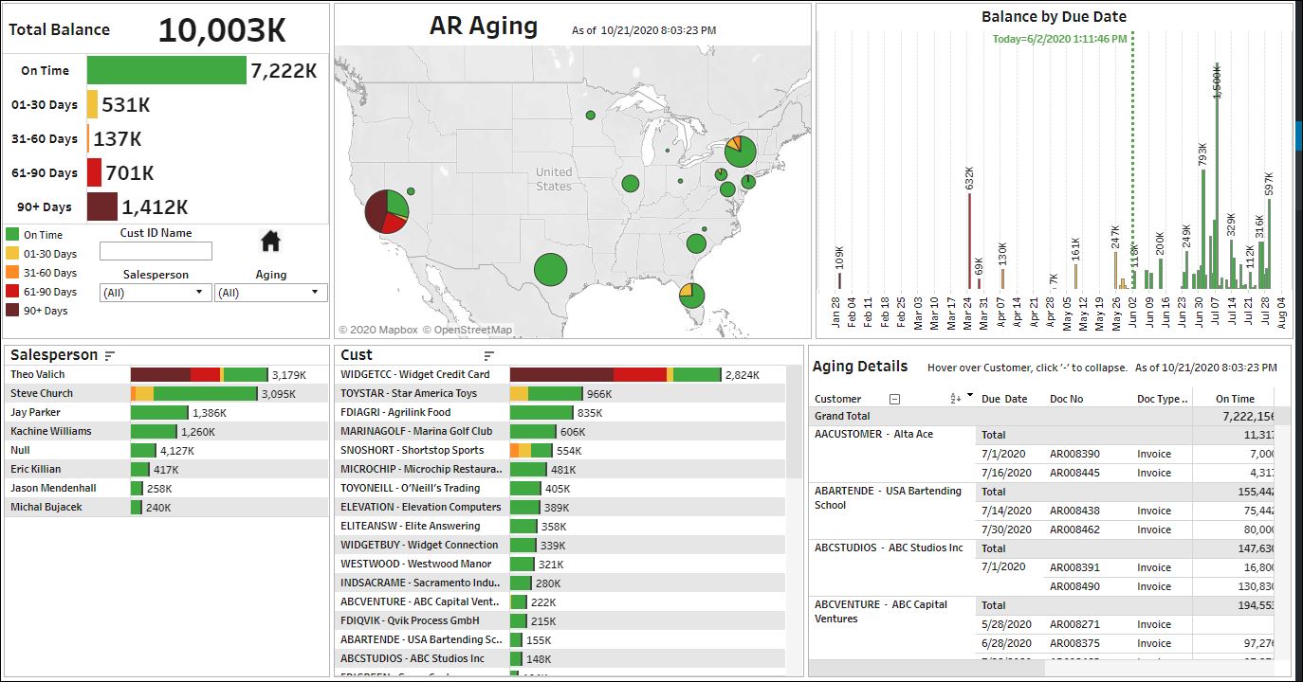Select the largest Northeast pie chart on map
Screen dimensions: 1303x682
[740, 151]
